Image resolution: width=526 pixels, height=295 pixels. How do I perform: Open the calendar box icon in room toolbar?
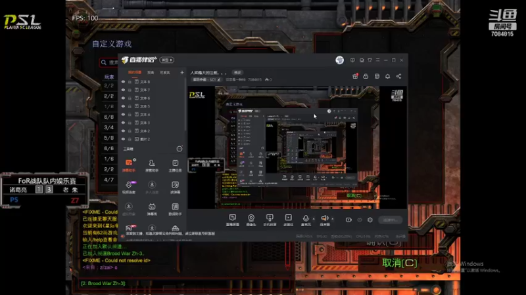(x=377, y=76)
